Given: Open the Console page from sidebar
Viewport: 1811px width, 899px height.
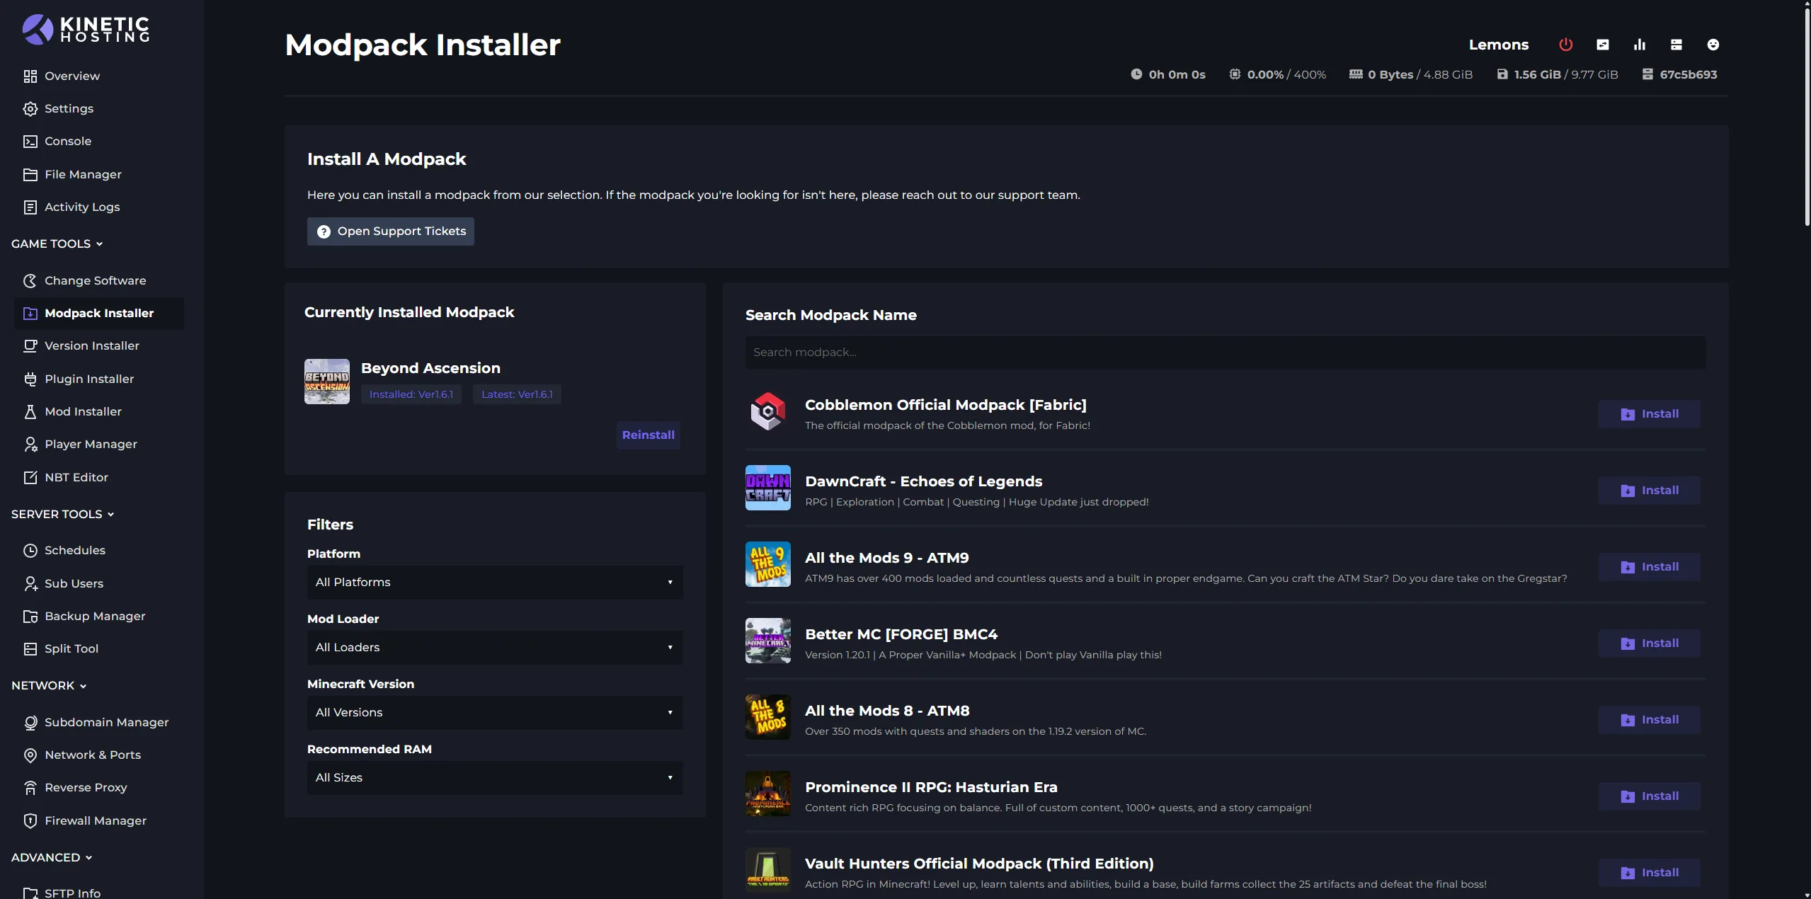Looking at the screenshot, I should [x=68, y=141].
